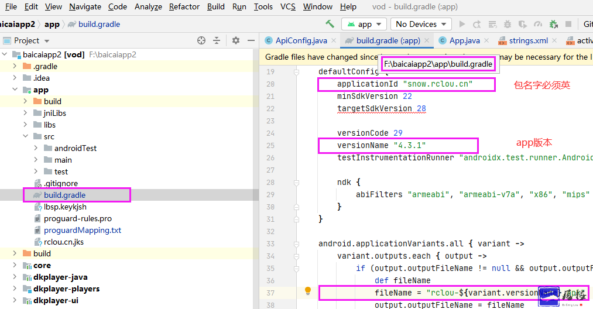593x309 pixels.
Task: Open the VCS menu
Action: pos(288,7)
